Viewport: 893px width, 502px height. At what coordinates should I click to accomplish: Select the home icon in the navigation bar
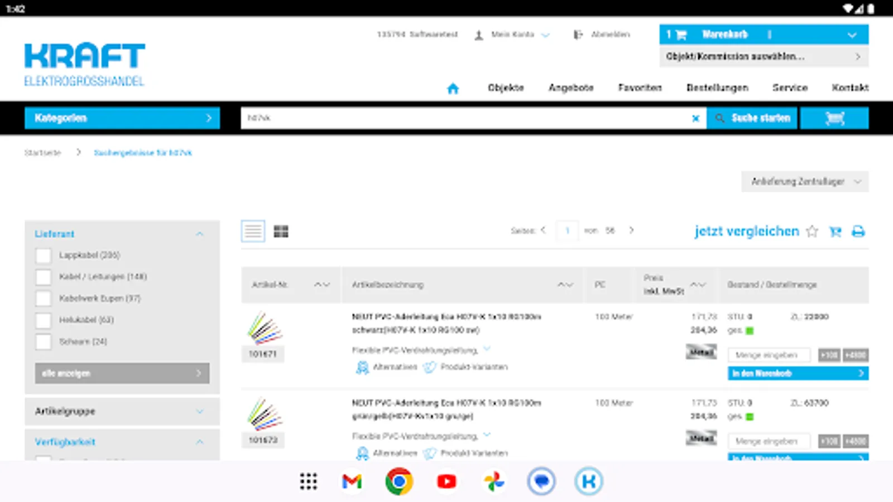[x=453, y=88]
